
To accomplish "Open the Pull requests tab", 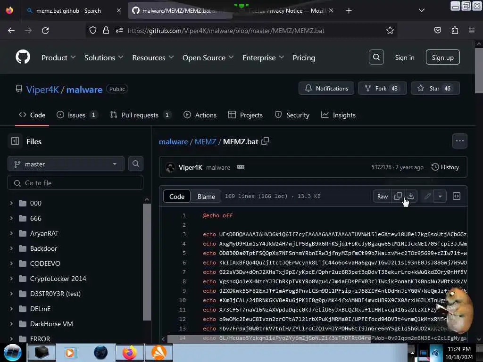I will pos(141,115).
